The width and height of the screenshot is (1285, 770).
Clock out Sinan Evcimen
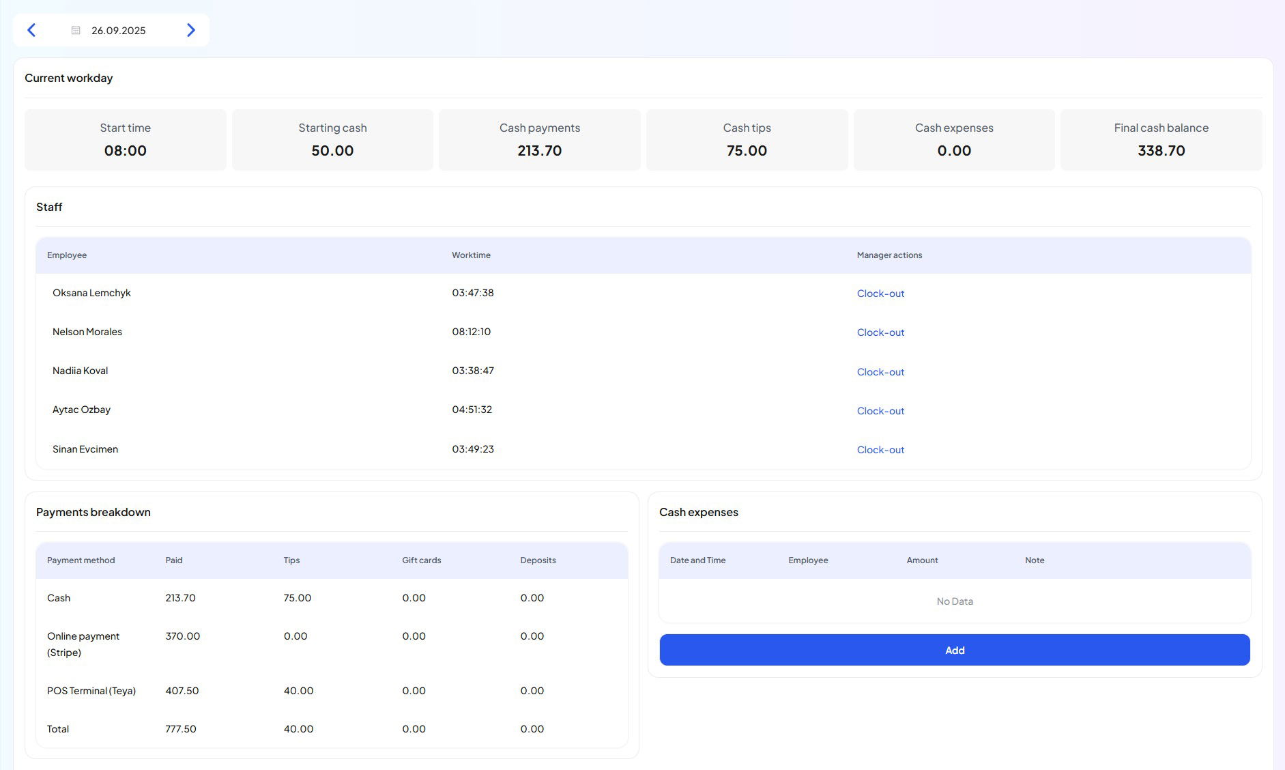[880, 450]
